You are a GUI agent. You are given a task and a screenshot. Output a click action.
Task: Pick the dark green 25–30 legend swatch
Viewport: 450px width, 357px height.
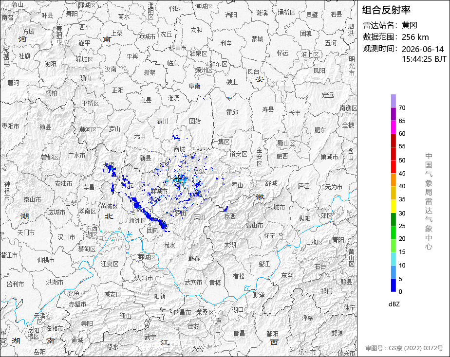pos(393,219)
